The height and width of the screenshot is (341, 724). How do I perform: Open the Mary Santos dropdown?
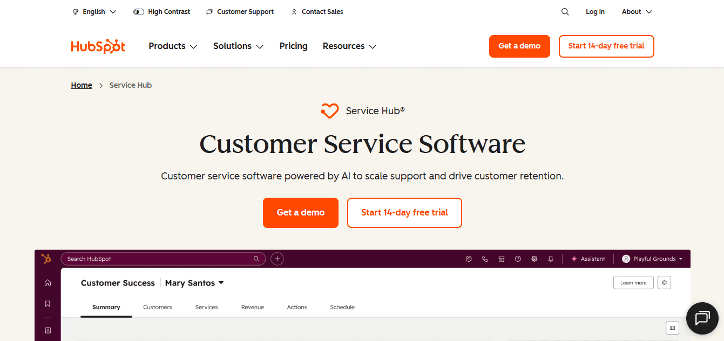click(x=194, y=282)
